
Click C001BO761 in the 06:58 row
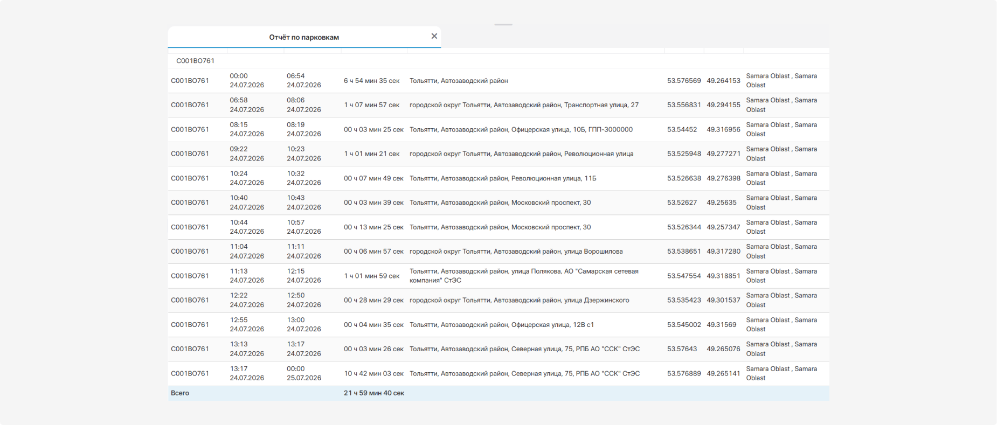(190, 105)
